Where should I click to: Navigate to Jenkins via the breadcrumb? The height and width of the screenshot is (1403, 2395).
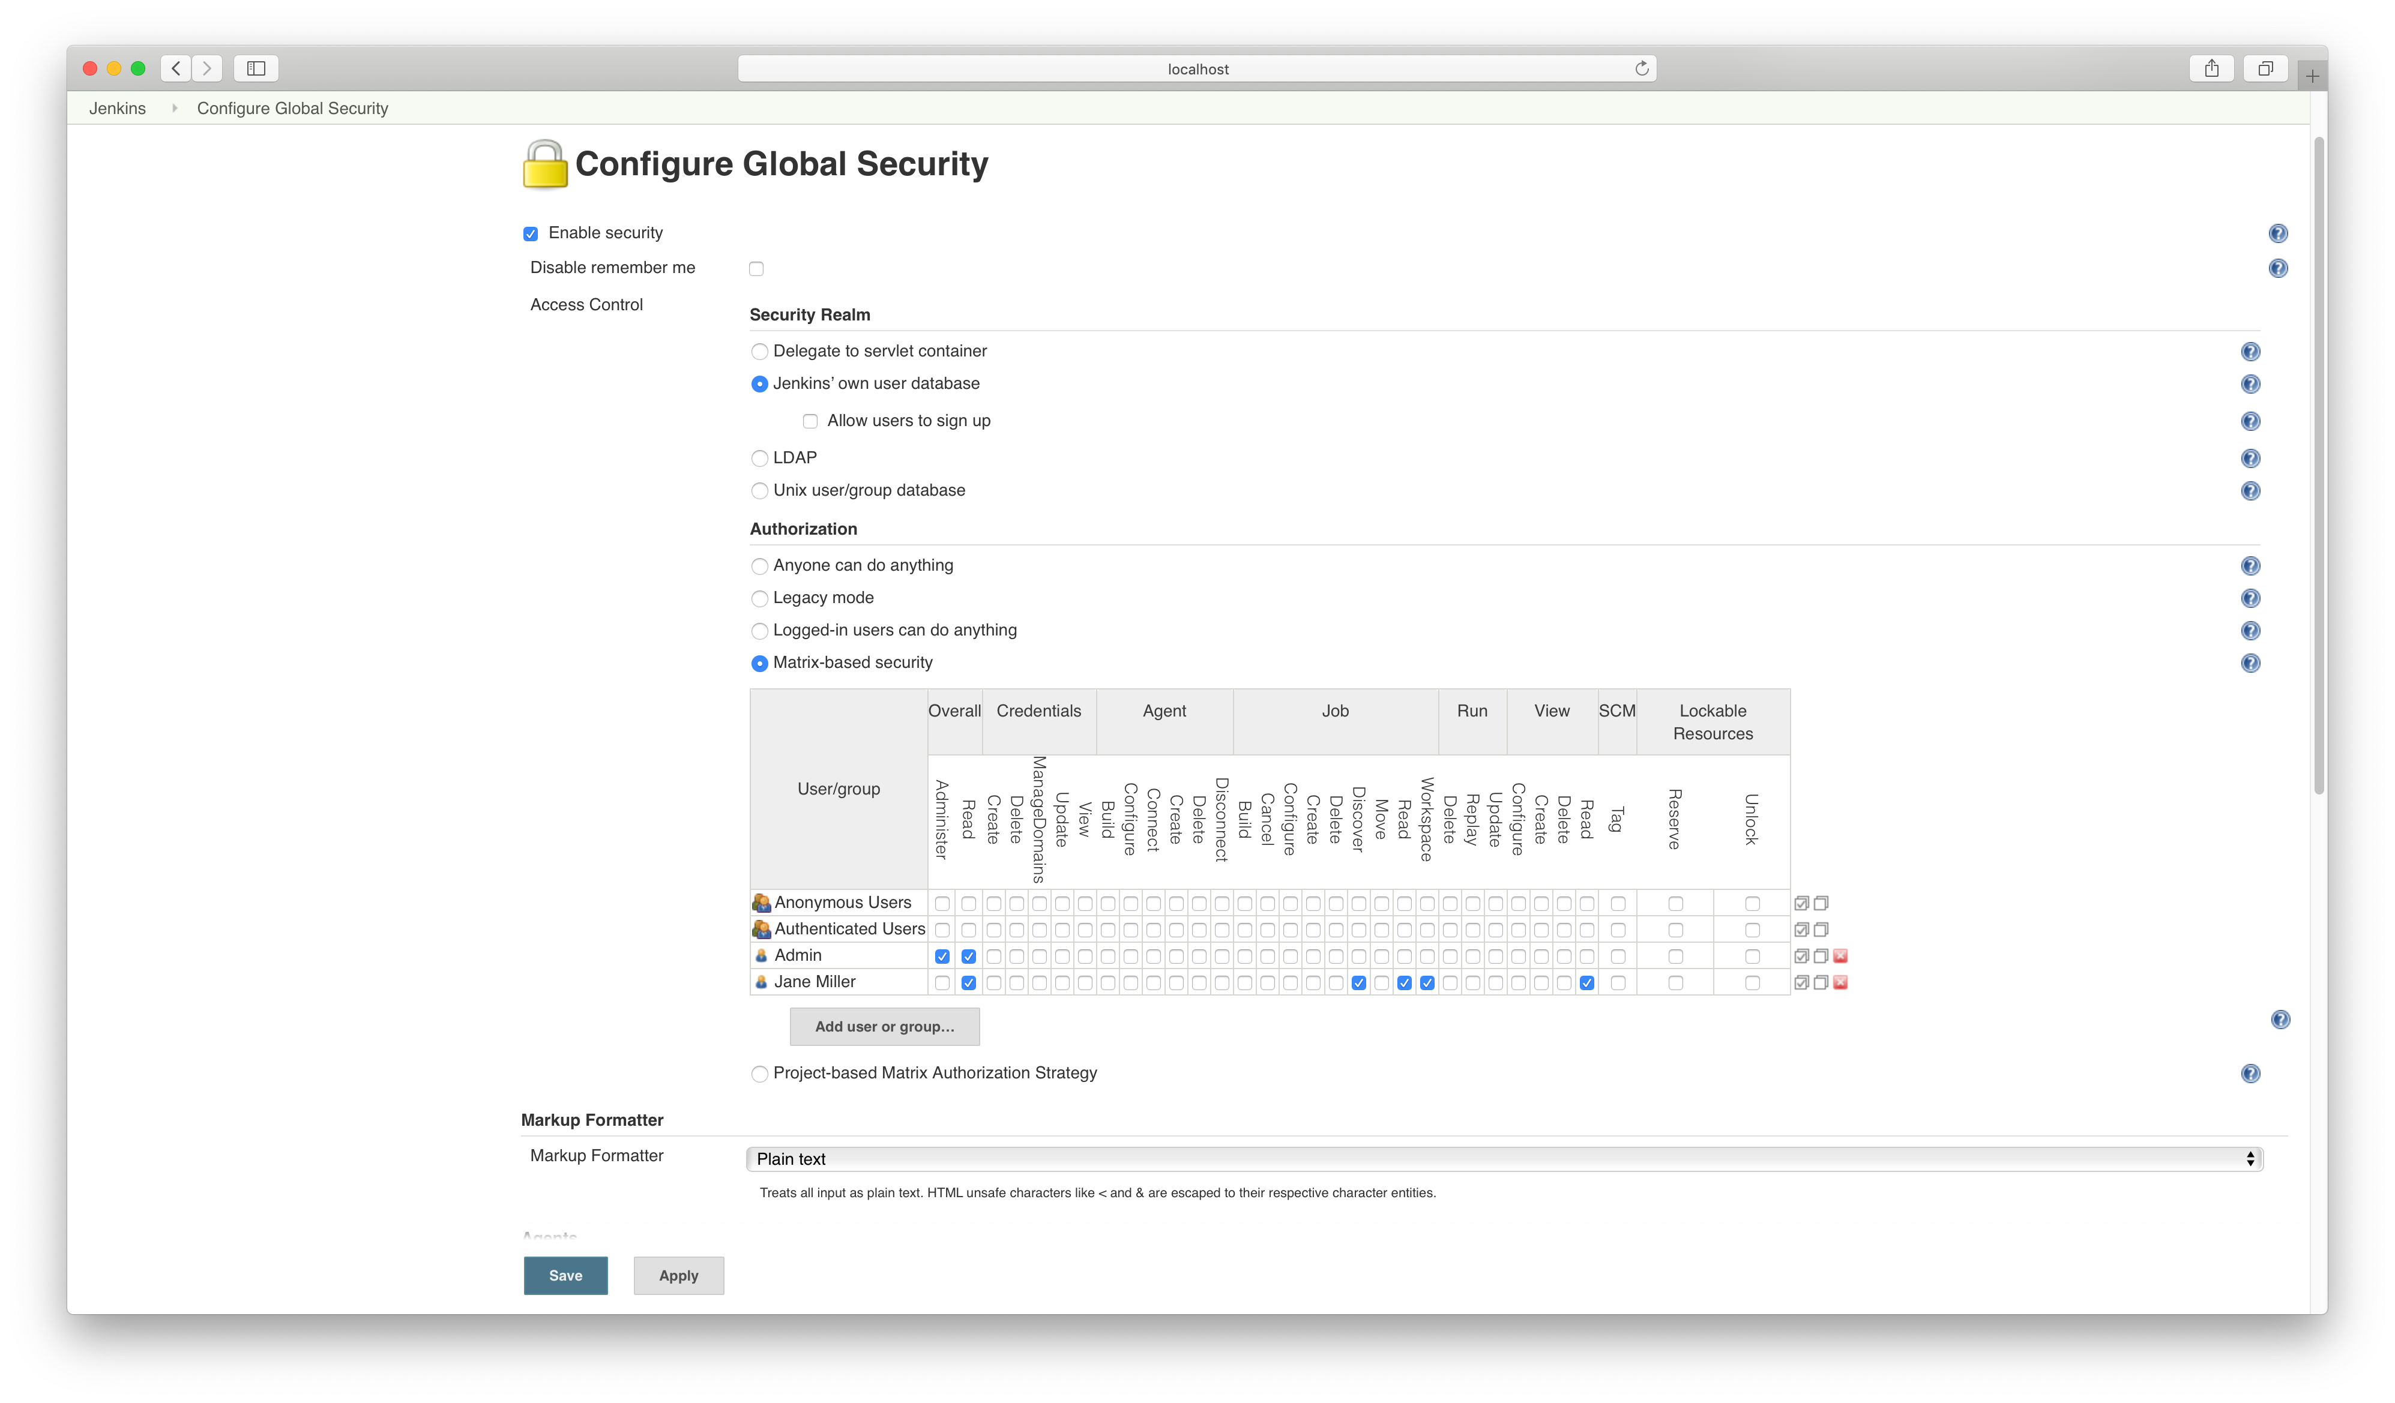117,107
